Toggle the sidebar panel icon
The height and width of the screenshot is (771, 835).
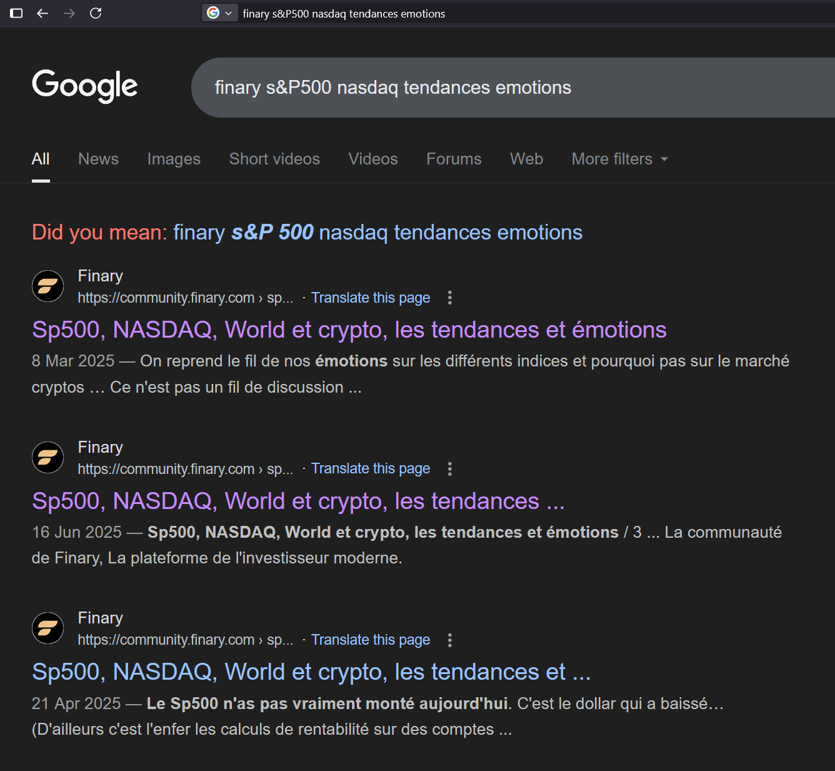click(x=17, y=13)
